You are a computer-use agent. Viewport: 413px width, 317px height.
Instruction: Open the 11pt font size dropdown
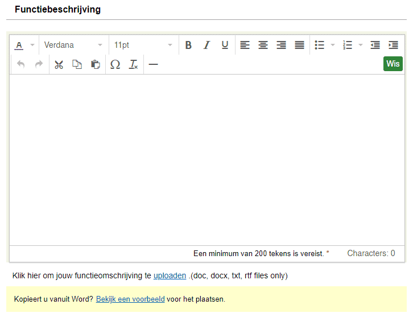click(143, 45)
